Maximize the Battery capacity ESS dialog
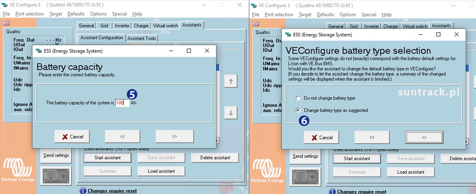Viewport: 476px width, 194px height. [189, 51]
